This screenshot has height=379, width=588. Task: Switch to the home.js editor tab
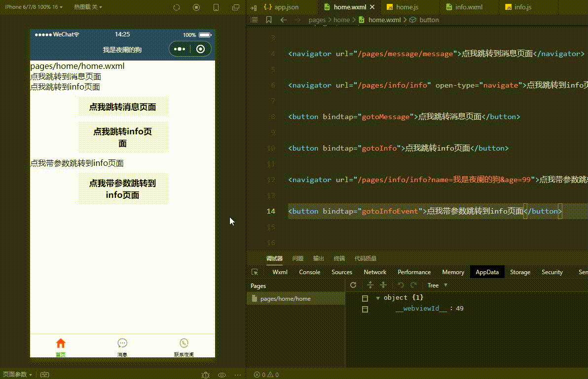pos(406,7)
